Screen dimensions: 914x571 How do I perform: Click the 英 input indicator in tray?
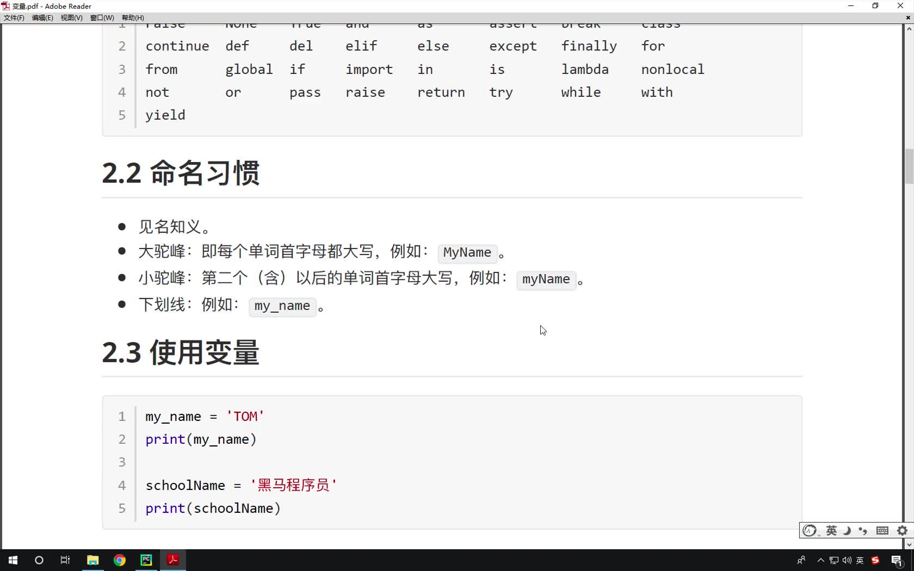860,560
